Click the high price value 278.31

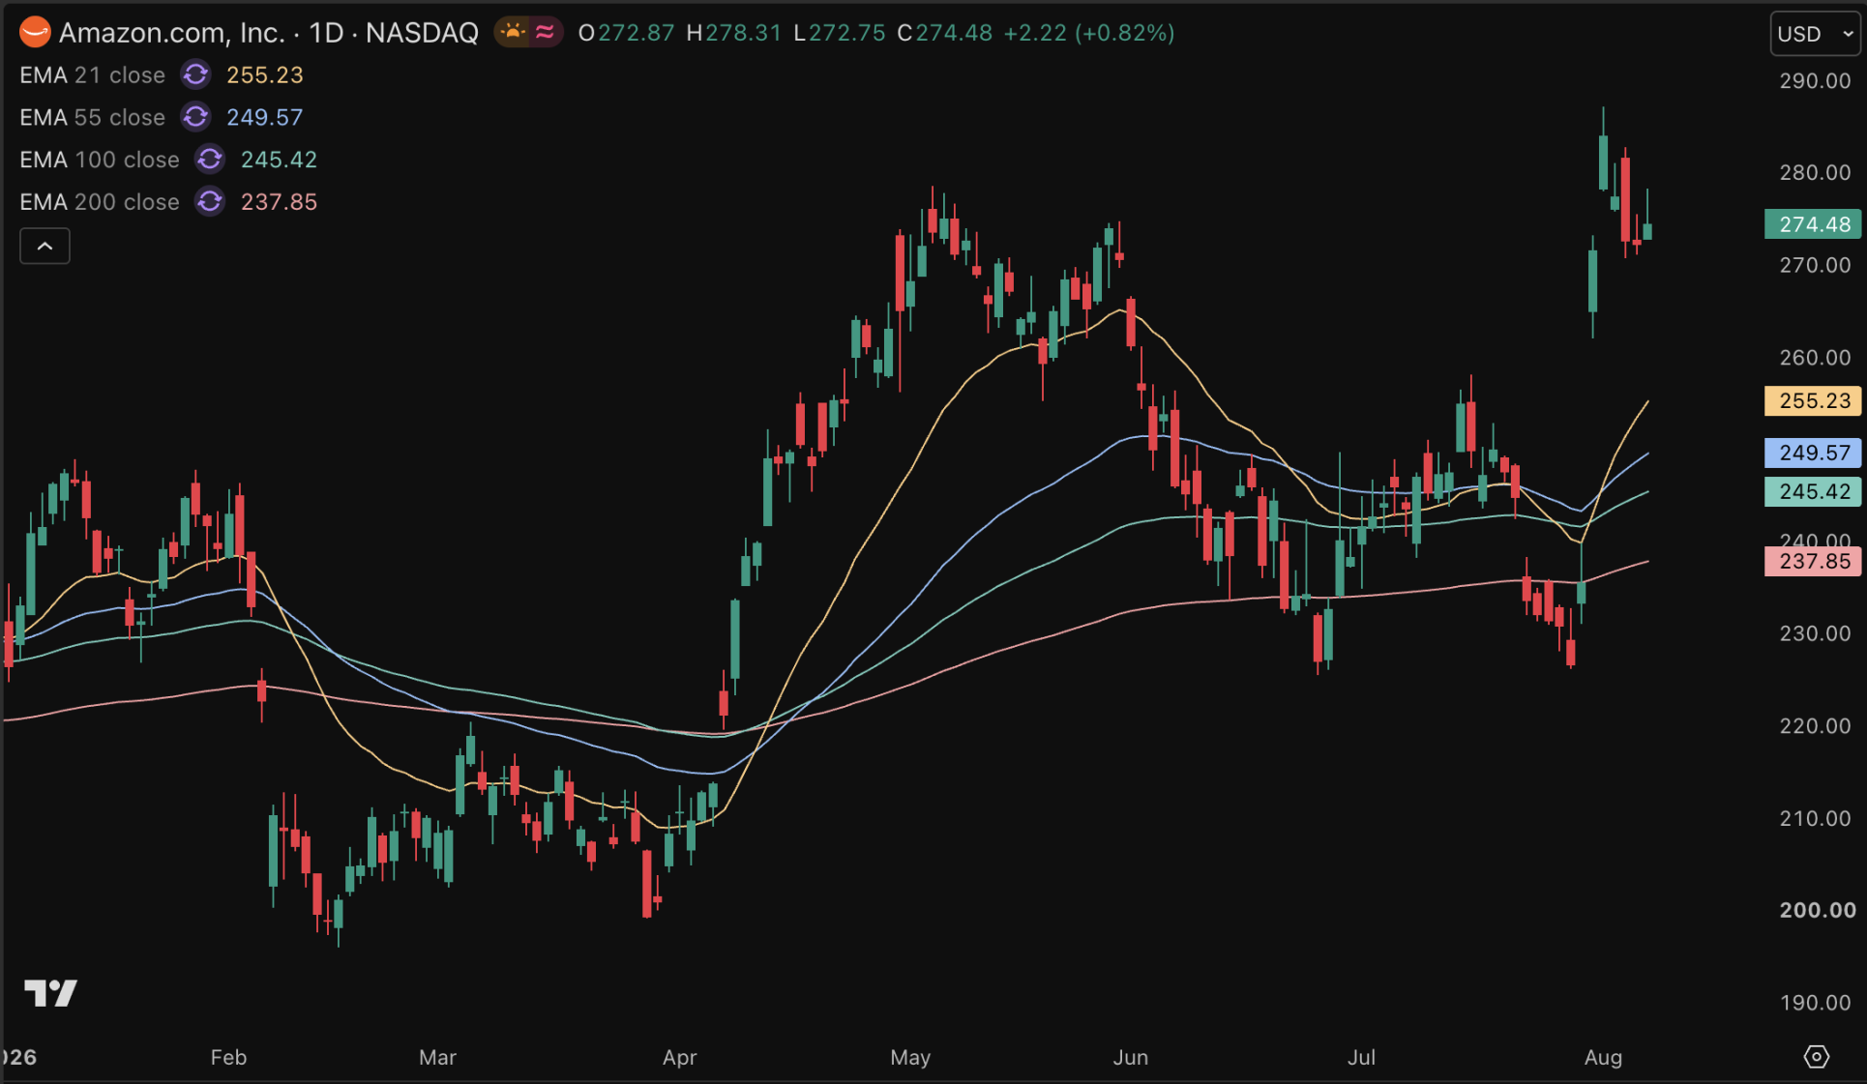point(743,33)
